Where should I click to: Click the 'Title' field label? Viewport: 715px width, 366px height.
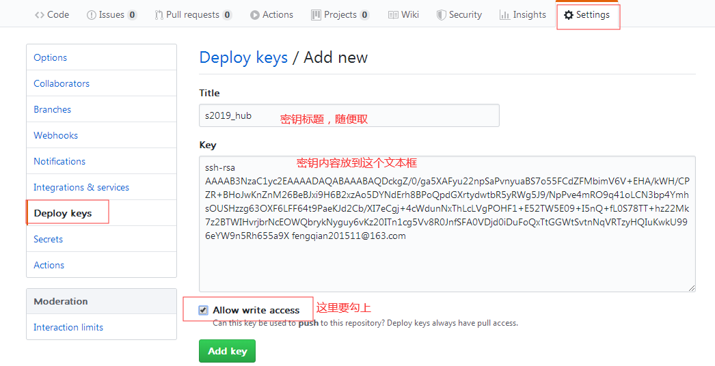tap(209, 93)
